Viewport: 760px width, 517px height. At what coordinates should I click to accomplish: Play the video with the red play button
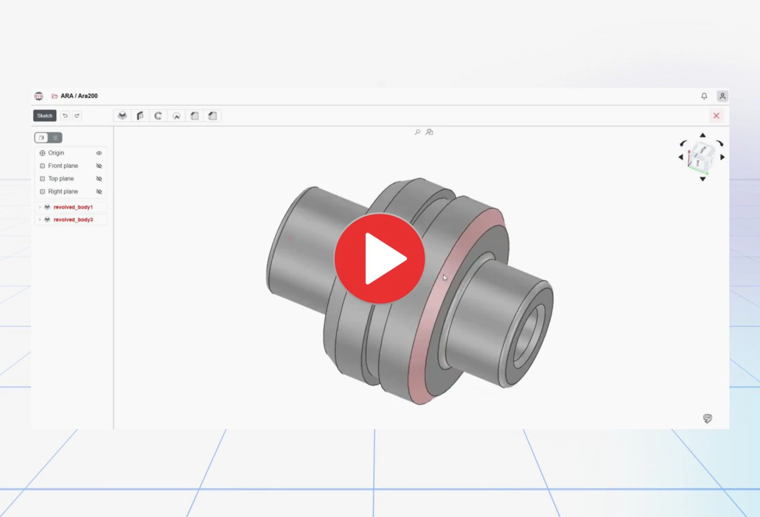[x=380, y=258]
